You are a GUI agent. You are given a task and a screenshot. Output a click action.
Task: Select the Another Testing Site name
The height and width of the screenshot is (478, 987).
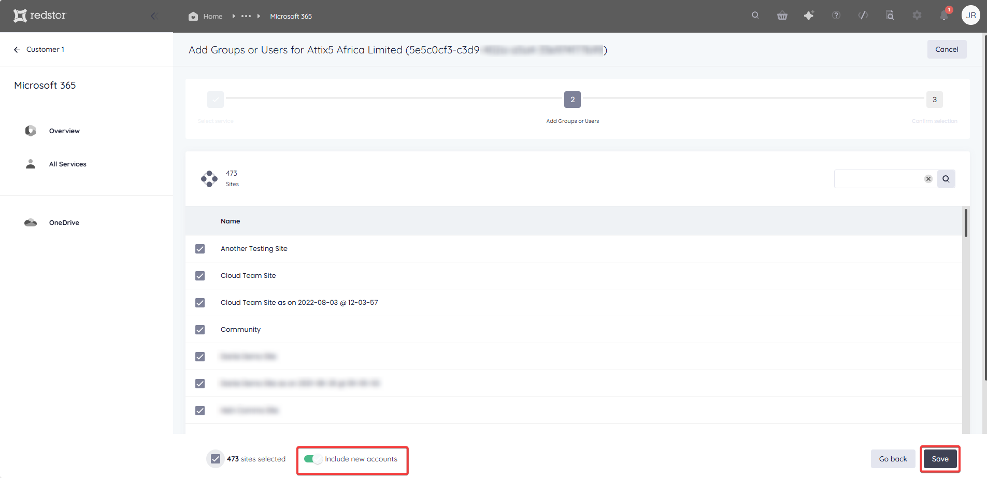click(x=254, y=249)
